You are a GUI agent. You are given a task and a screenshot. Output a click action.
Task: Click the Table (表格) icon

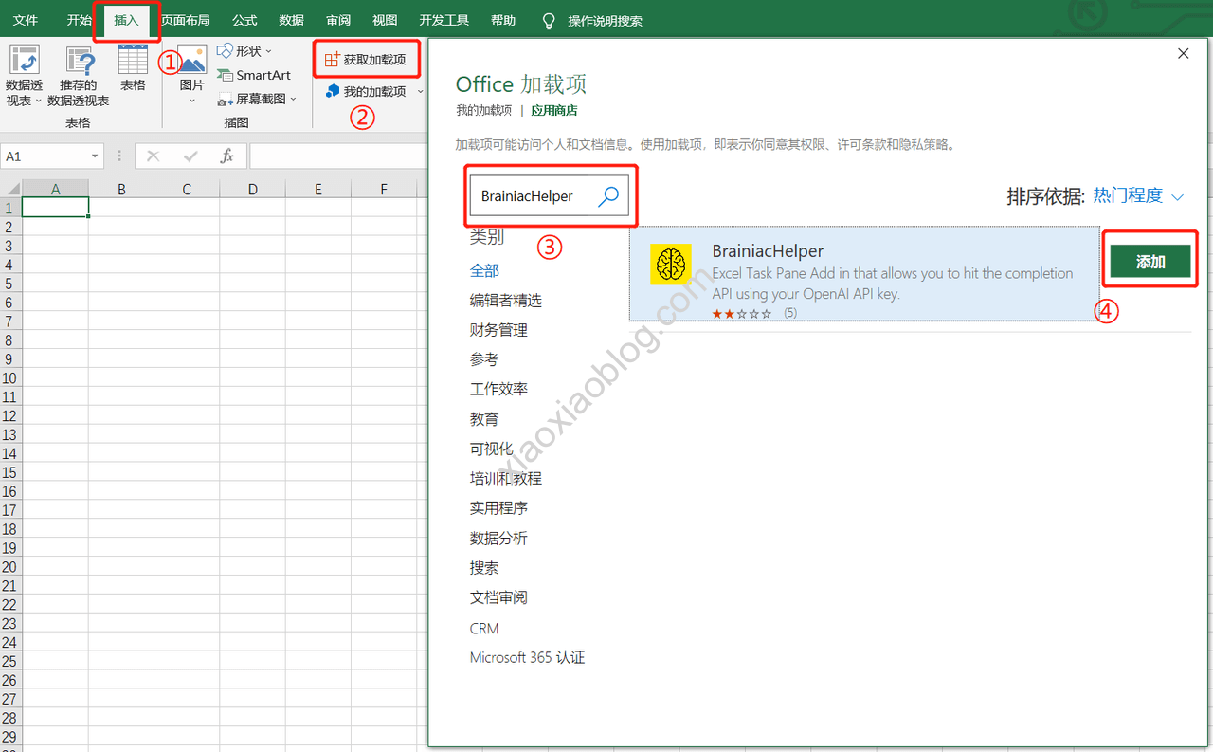(133, 59)
